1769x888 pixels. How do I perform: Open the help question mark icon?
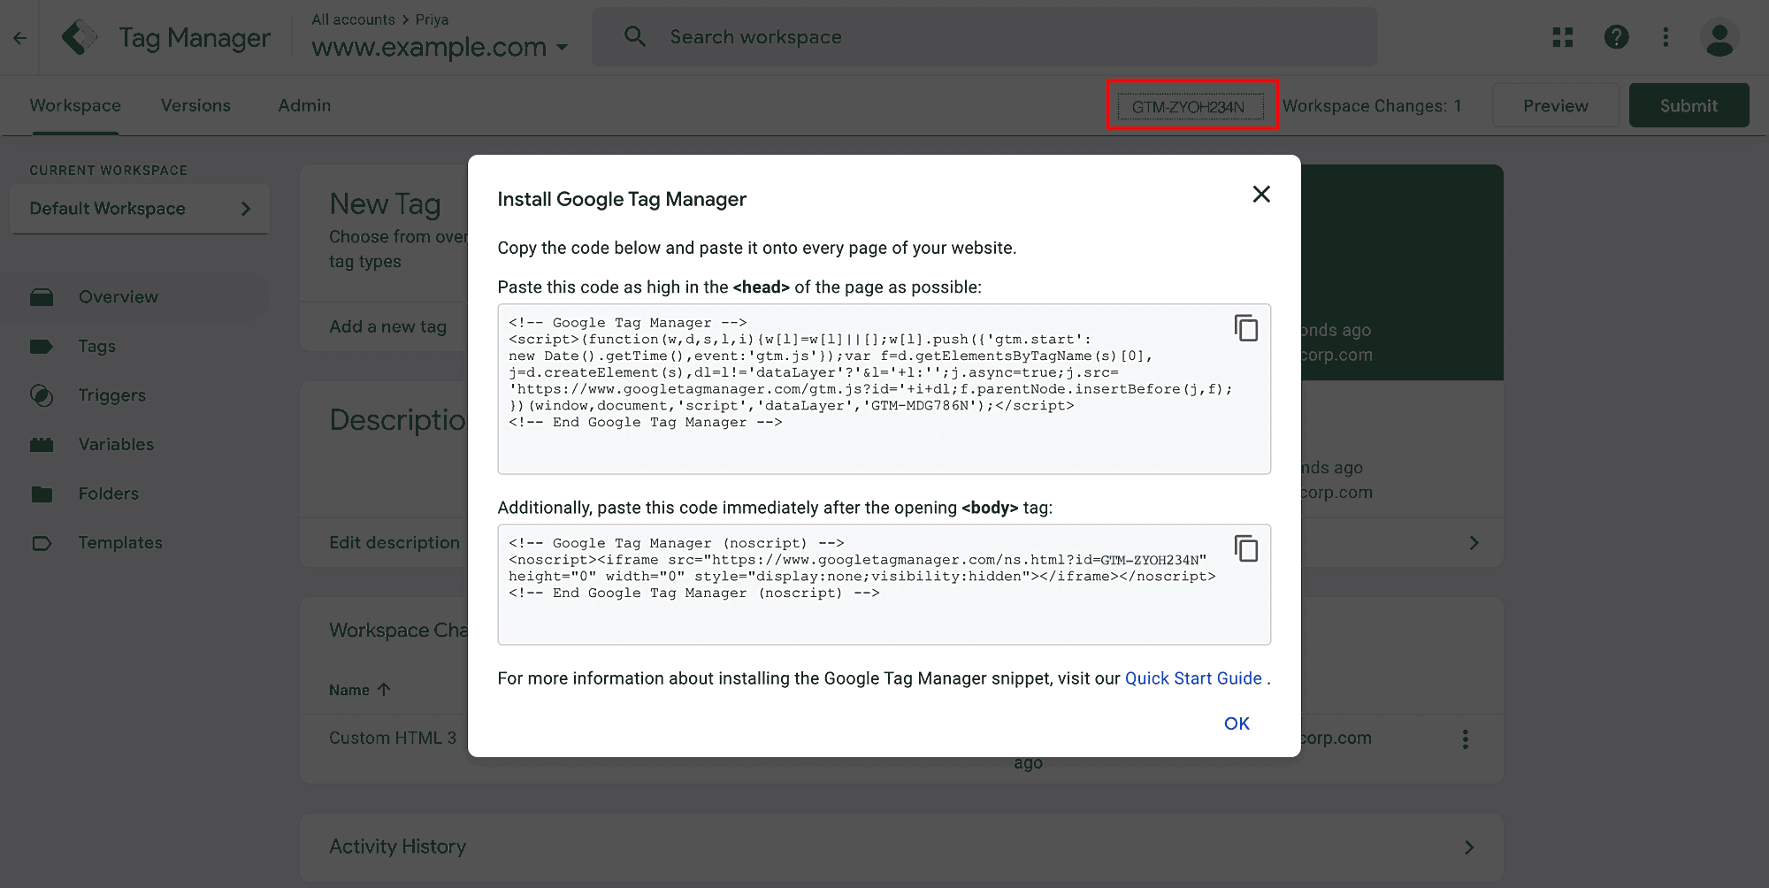pyautogui.click(x=1616, y=37)
